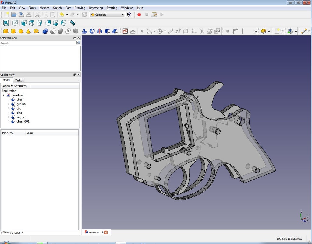This screenshot has height=244, width=312.
Task: Open the Raytracing menu
Action: tap(96, 8)
